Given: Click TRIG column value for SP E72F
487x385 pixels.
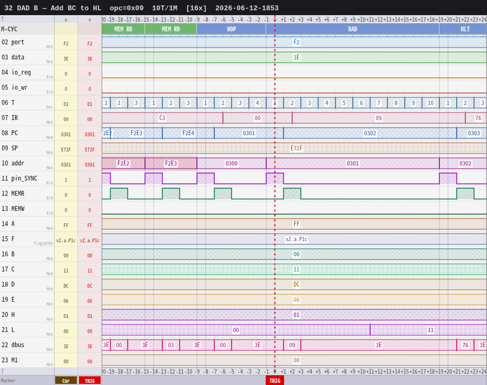Looking at the screenshot, I should [x=90, y=150].
